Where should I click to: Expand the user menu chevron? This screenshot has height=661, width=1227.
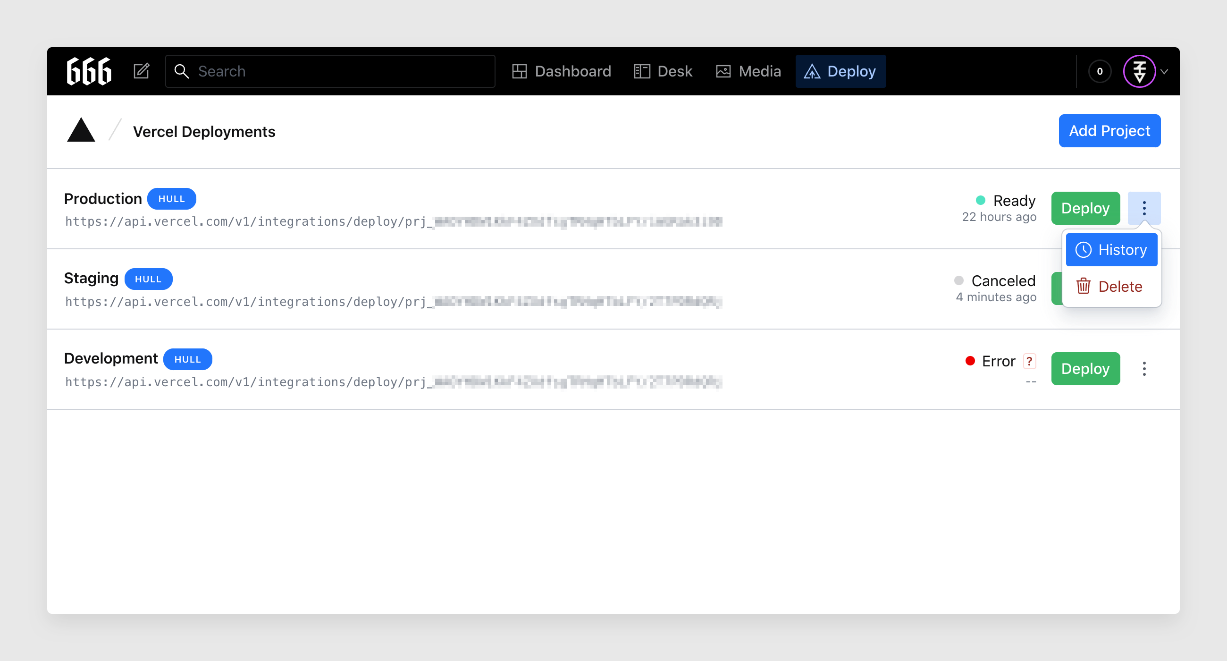point(1164,72)
